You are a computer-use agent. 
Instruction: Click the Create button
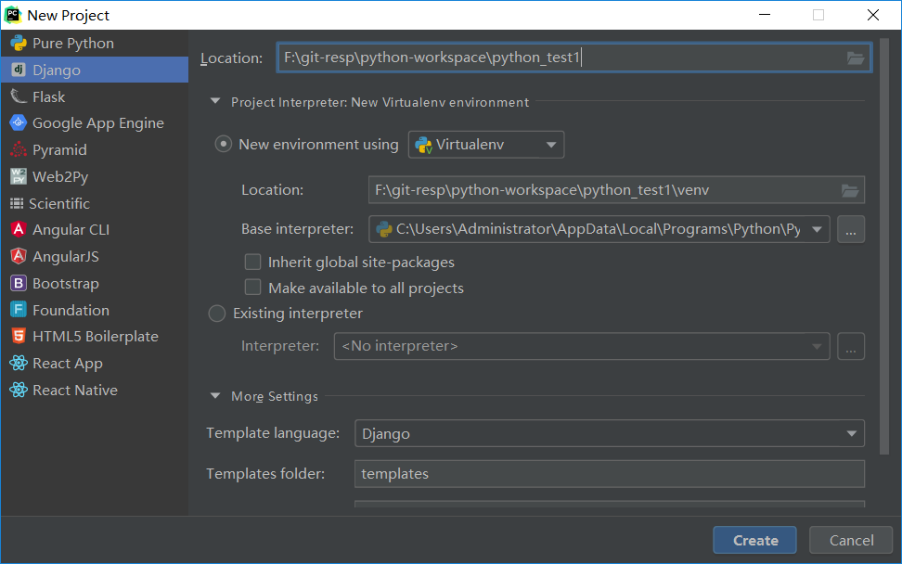coord(754,541)
